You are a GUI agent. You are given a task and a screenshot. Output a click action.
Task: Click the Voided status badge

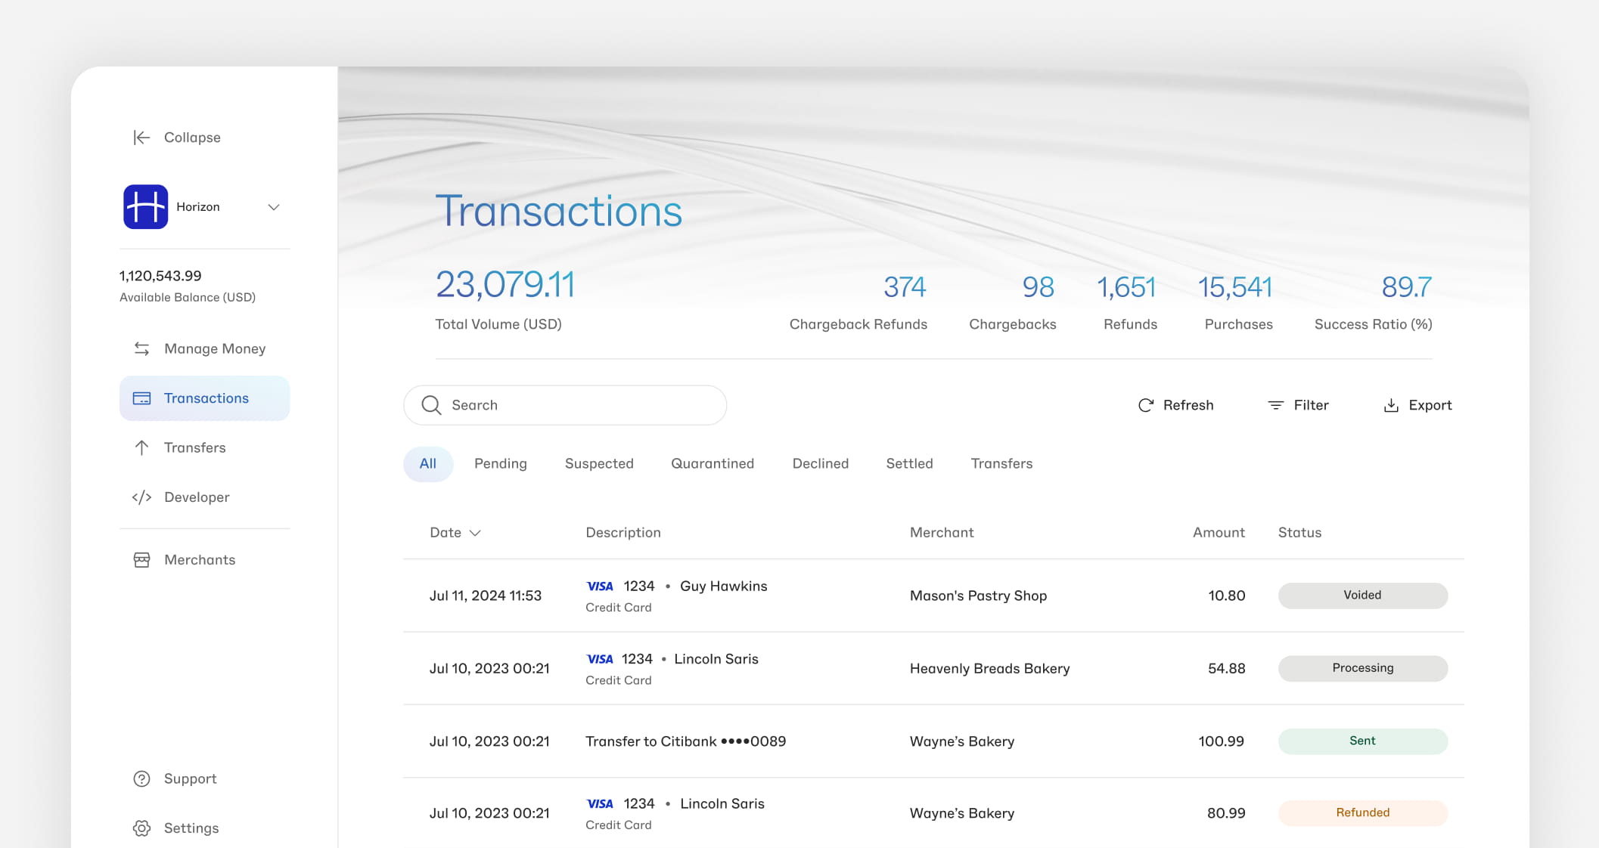coord(1362,596)
